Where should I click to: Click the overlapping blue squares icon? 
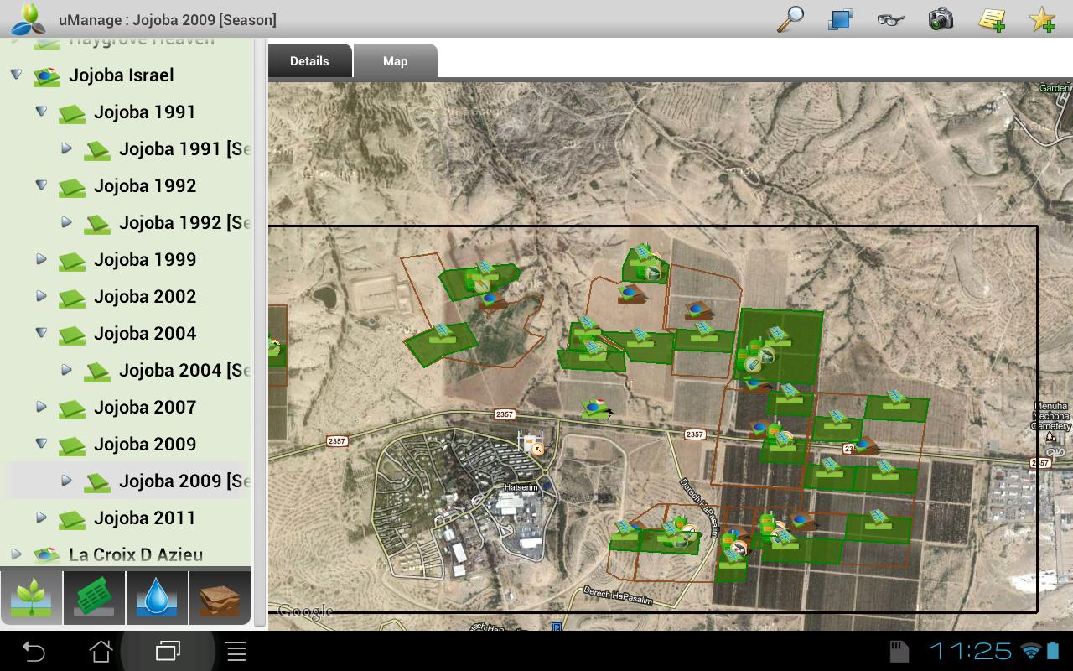840,18
